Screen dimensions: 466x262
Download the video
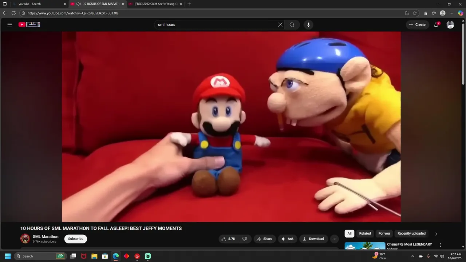pyautogui.click(x=313, y=239)
